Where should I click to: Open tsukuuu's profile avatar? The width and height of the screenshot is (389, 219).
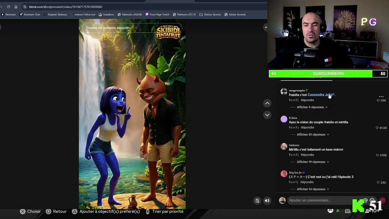(x=284, y=146)
